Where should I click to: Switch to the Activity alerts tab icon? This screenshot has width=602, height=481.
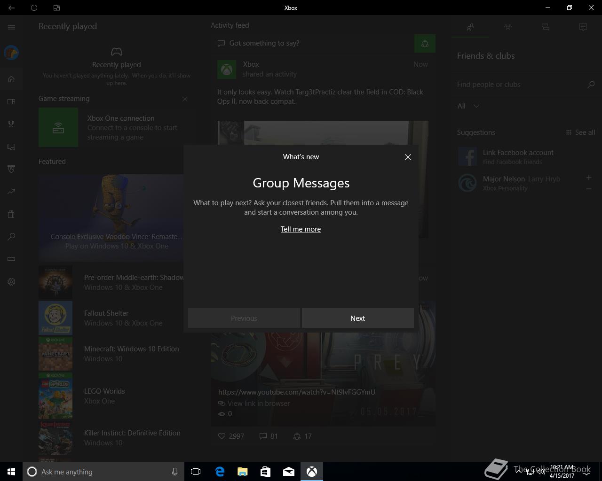pos(583,27)
